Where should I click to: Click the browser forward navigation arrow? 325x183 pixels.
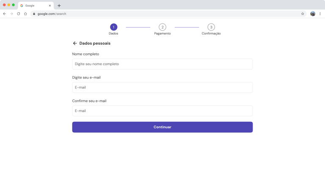pos(11,14)
